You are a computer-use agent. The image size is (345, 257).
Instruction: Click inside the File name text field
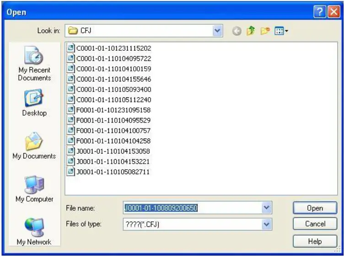192,208
